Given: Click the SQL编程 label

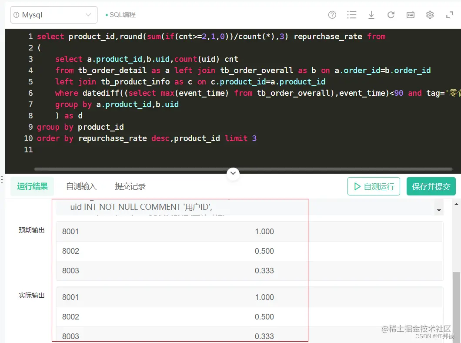Looking at the screenshot, I should (x=122, y=15).
